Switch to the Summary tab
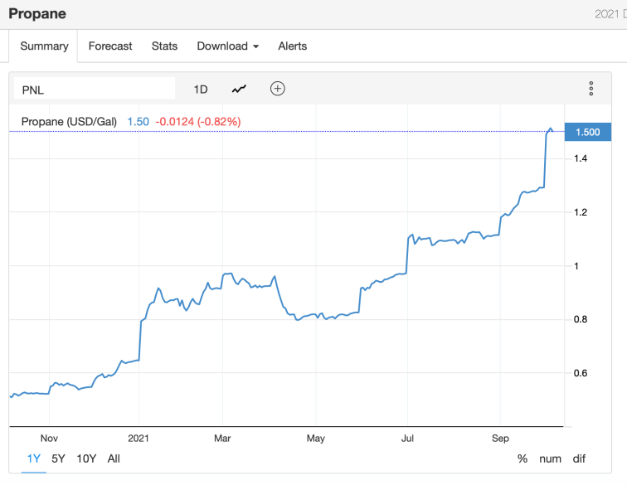This screenshot has width=627, height=485. click(44, 46)
